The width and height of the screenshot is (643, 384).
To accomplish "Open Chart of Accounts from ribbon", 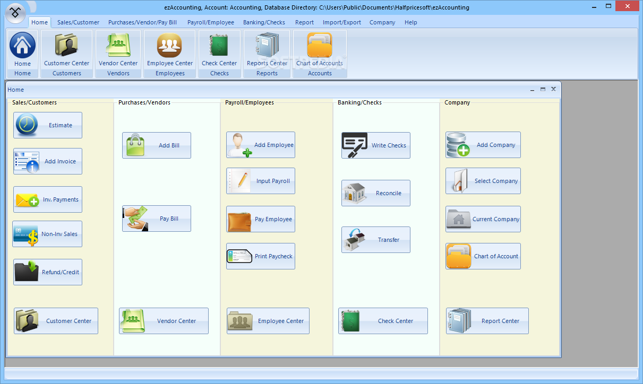I will (320, 50).
